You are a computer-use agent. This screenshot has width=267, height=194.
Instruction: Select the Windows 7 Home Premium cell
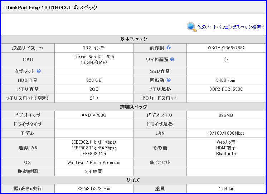[94, 163]
